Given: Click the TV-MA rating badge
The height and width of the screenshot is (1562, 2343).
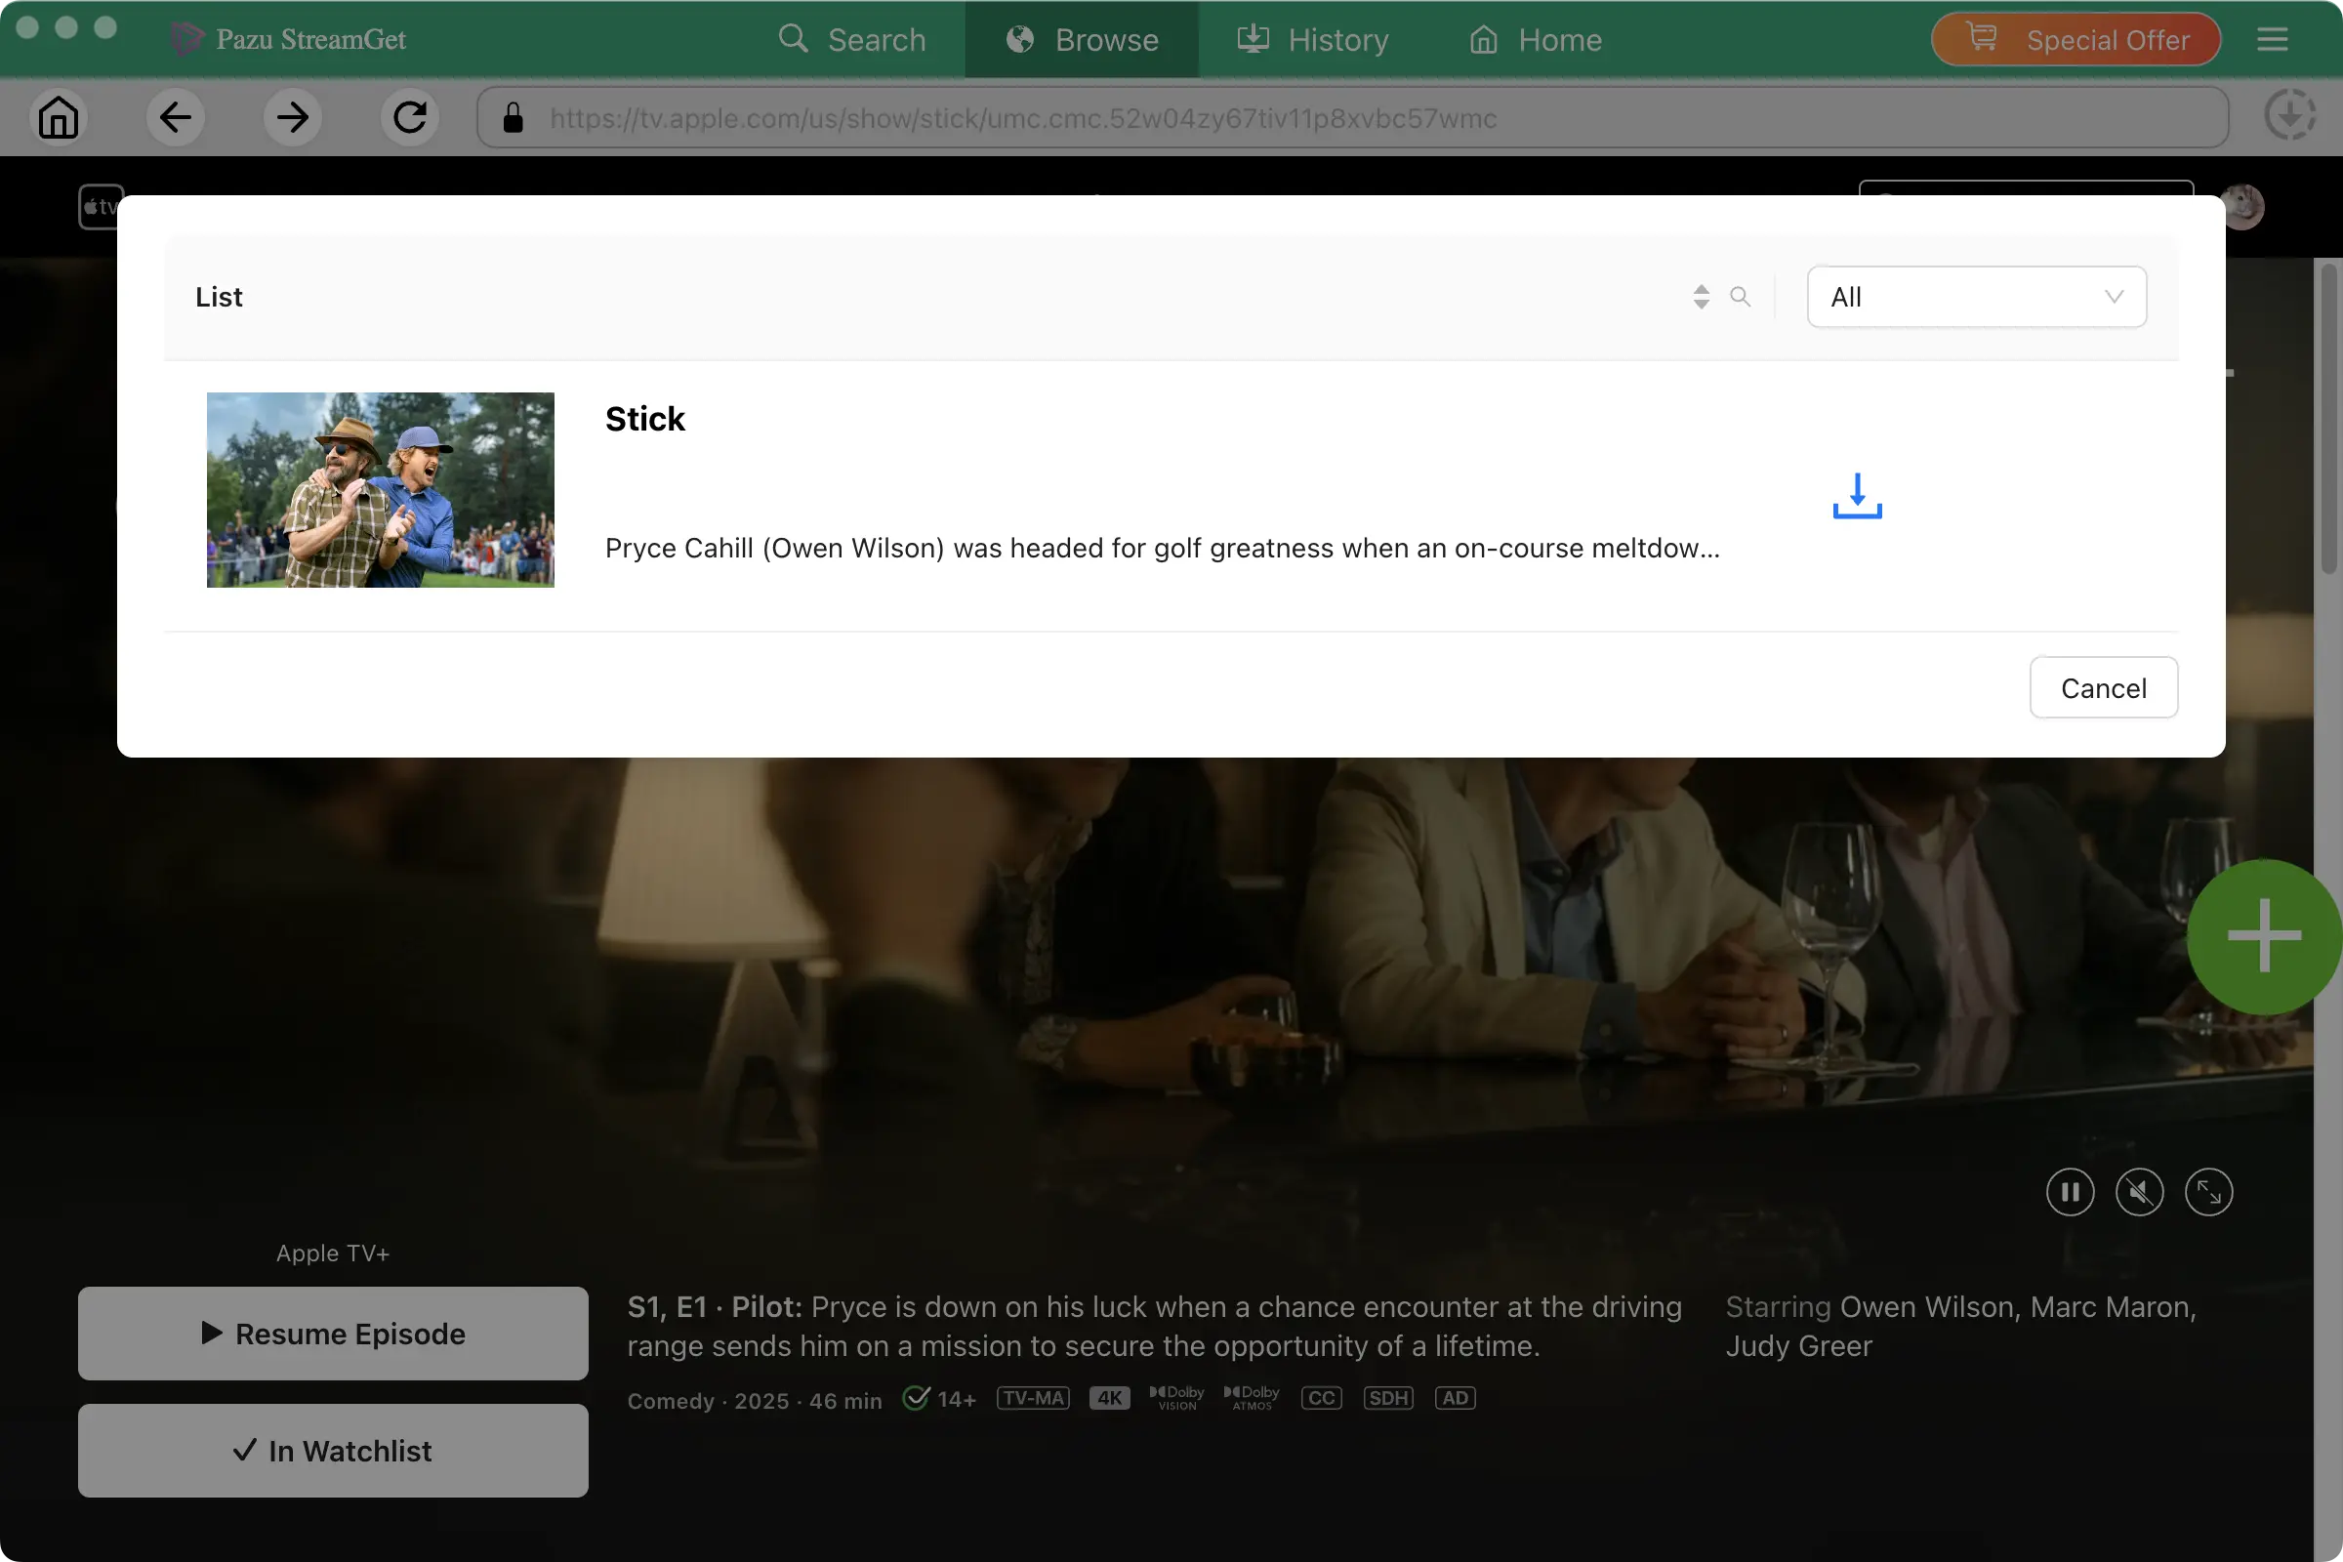Looking at the screenshot, I should click(x=1033, y=1398).
